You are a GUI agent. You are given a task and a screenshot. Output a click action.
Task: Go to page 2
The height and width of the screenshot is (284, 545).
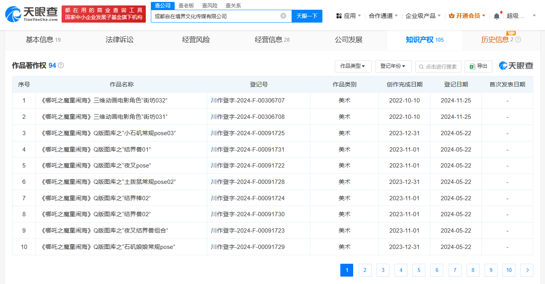(x=365, y=270)
